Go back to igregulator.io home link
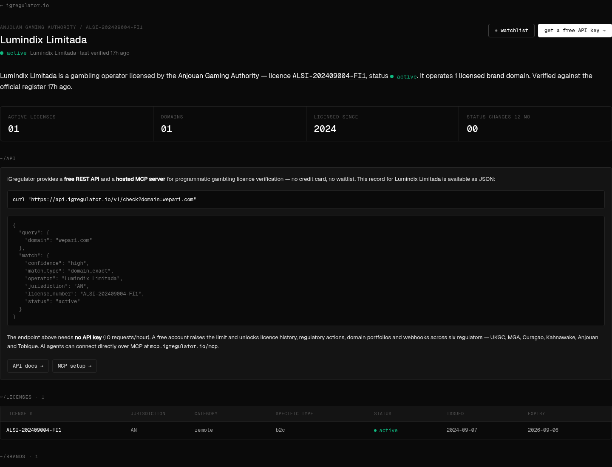Viewport: 612px width, 467px height. tap(25, 6)
